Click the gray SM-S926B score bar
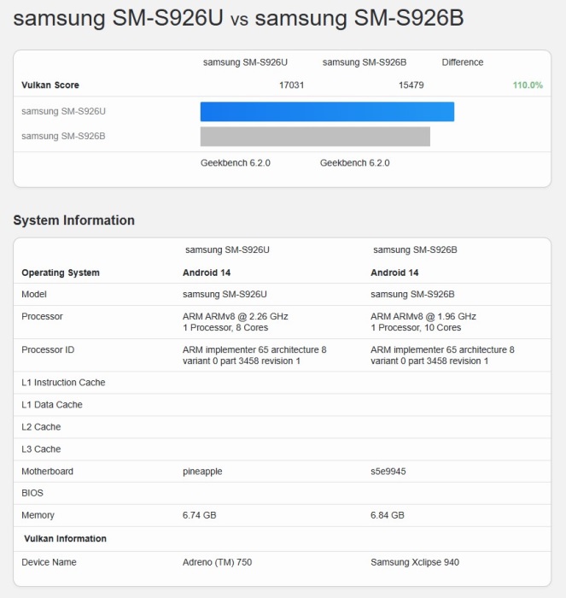This screenshot has height=598, width=566. point(315,137)
